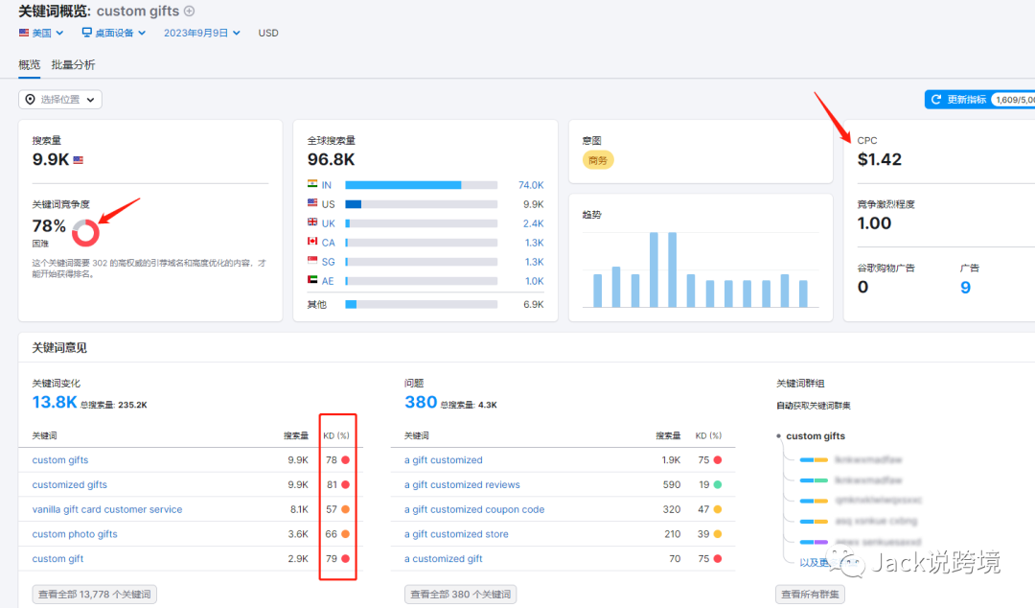The height and width of the screenshot is (608, 1035).
Task: Click the 查看全部 13,778 个关键词 button
Action: click(x=94, y=595)
